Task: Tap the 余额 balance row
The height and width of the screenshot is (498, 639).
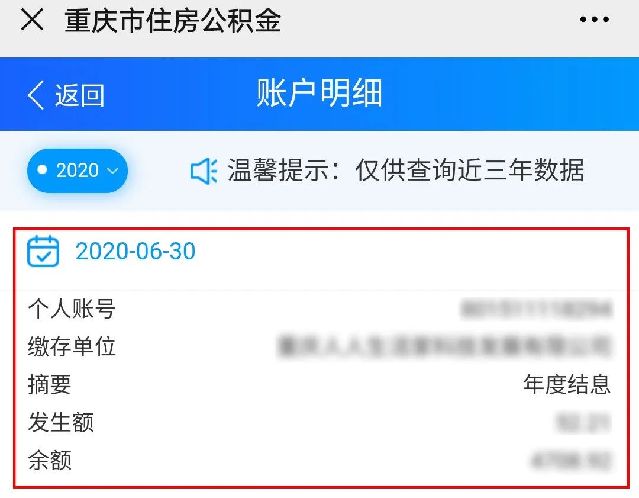Action: tap(320, 461)
